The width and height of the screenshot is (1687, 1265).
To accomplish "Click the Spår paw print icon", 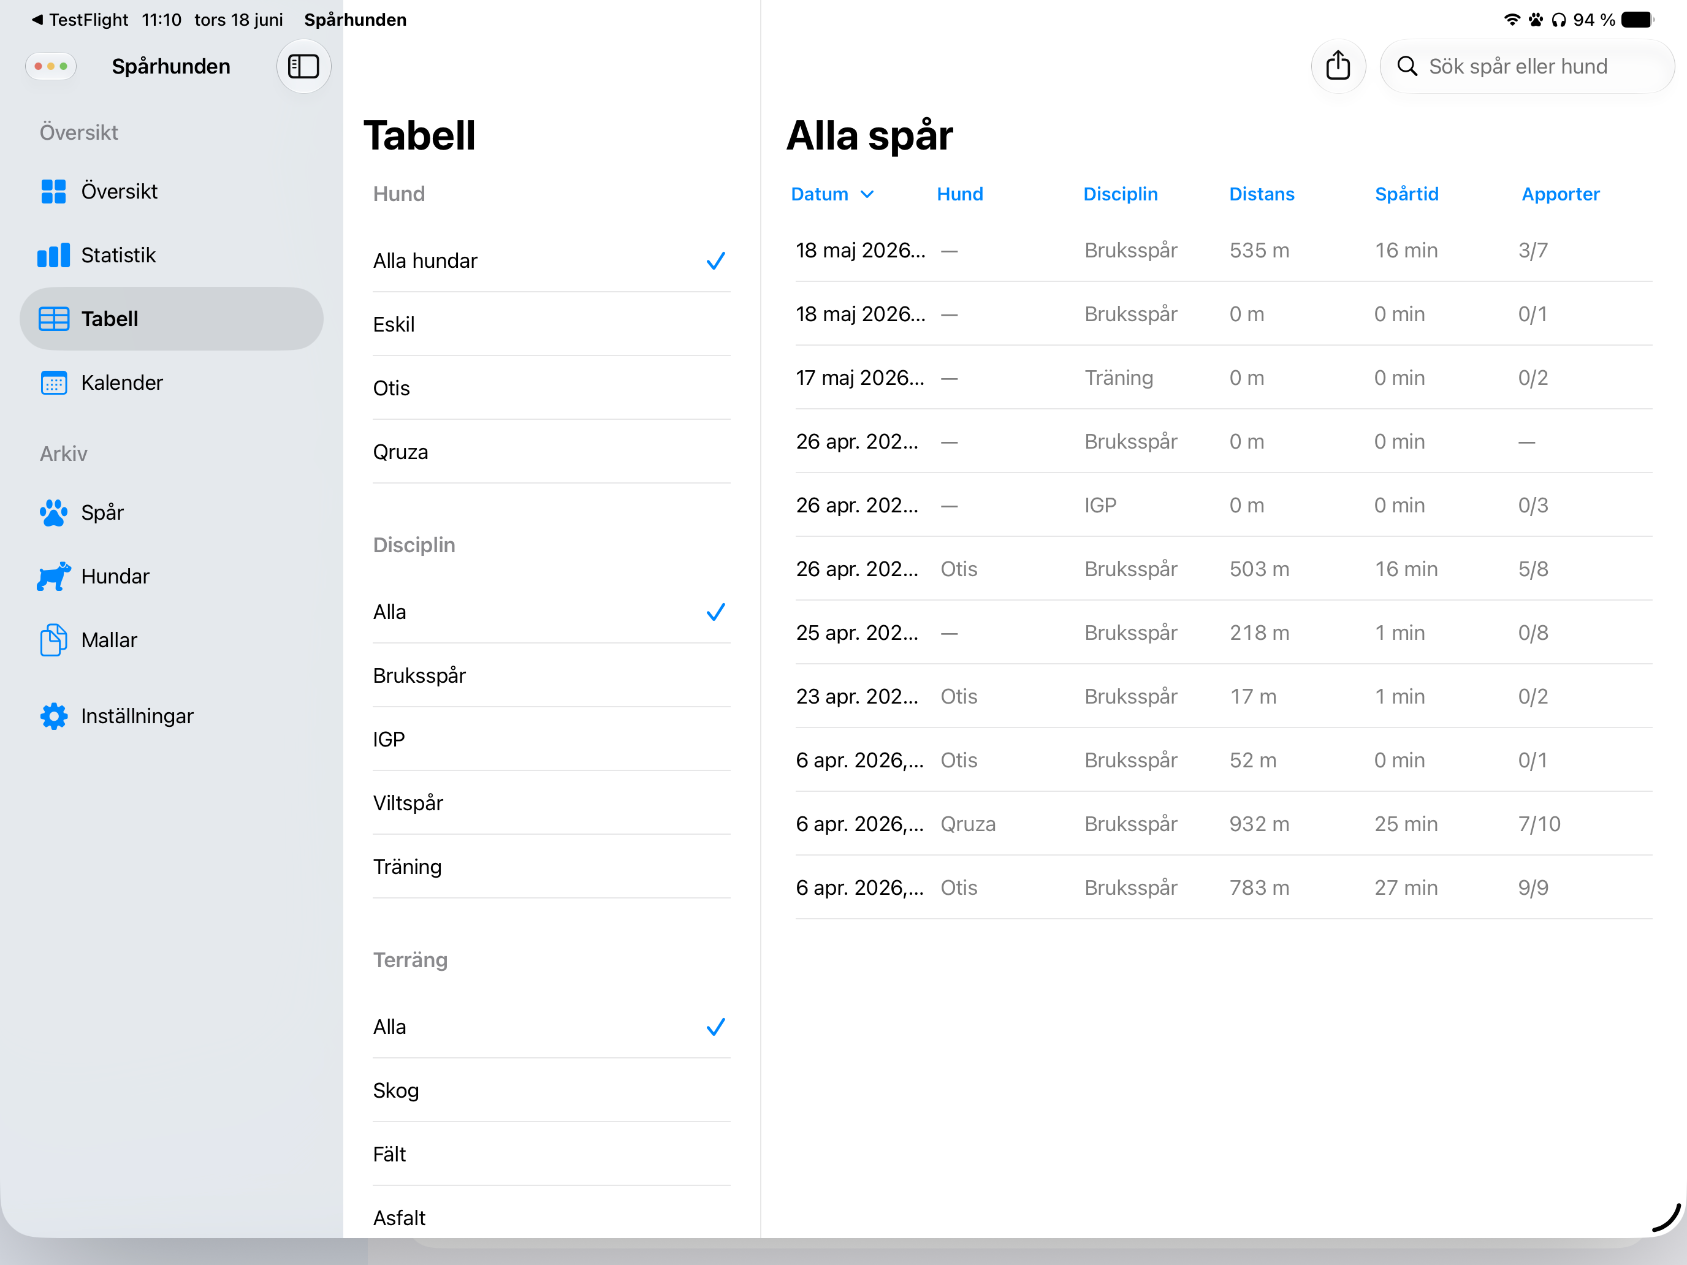I will tap(53, 513).
